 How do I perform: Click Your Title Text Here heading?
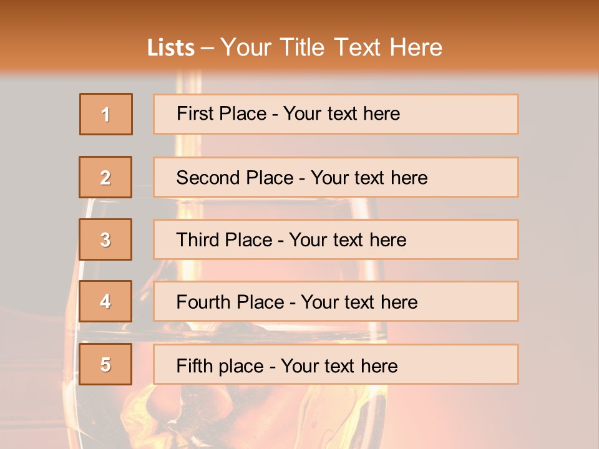pyautogui.click(x=331, y=48)
